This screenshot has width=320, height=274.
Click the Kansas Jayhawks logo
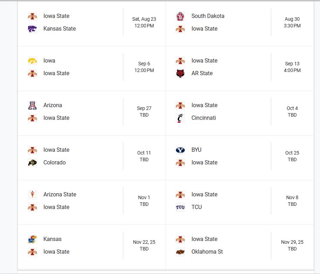coord(32,239)
